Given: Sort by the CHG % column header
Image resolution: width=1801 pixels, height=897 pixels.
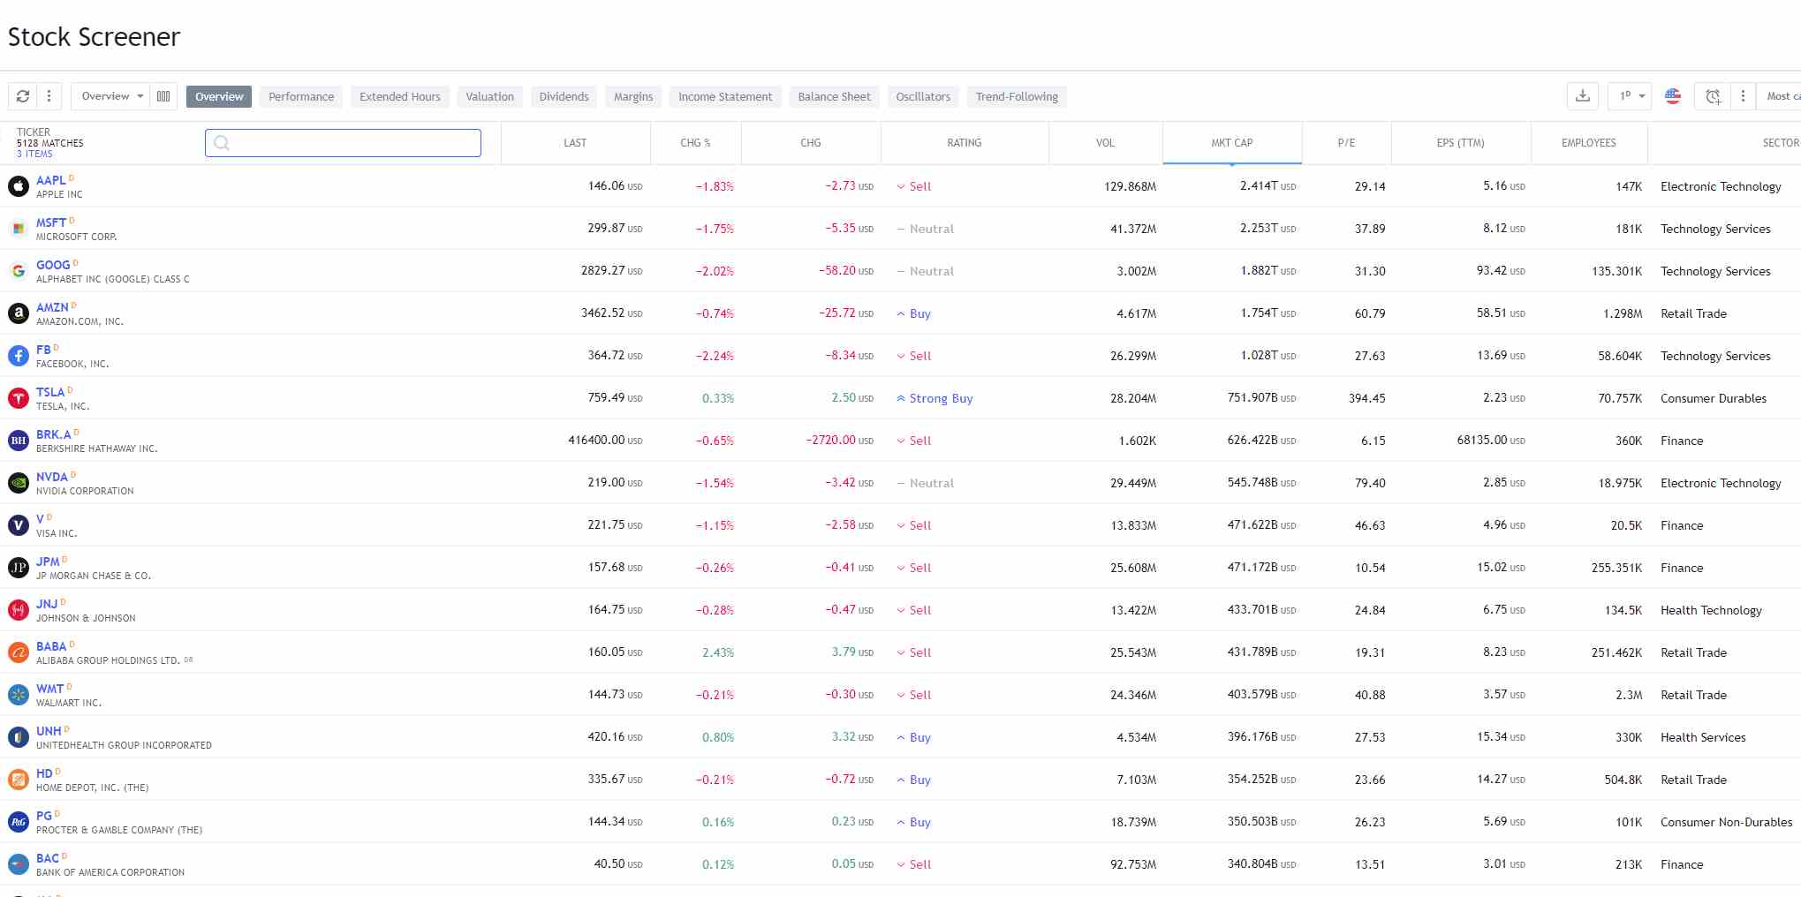Looking at the screenshot, I should tap(695, 143).
